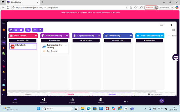
Task: Click Verhandlung handshake icon
Action: (106, 36)
